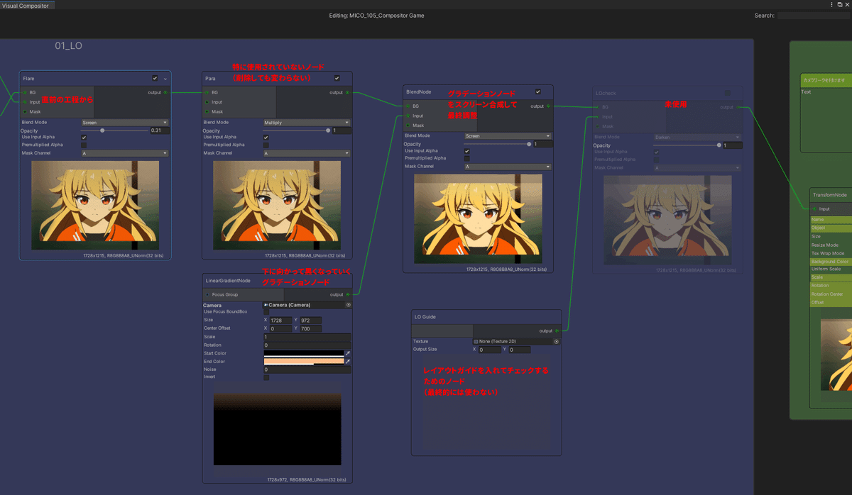
Task: Click Center Offset Y field showing 700
Action: [310, 328]
